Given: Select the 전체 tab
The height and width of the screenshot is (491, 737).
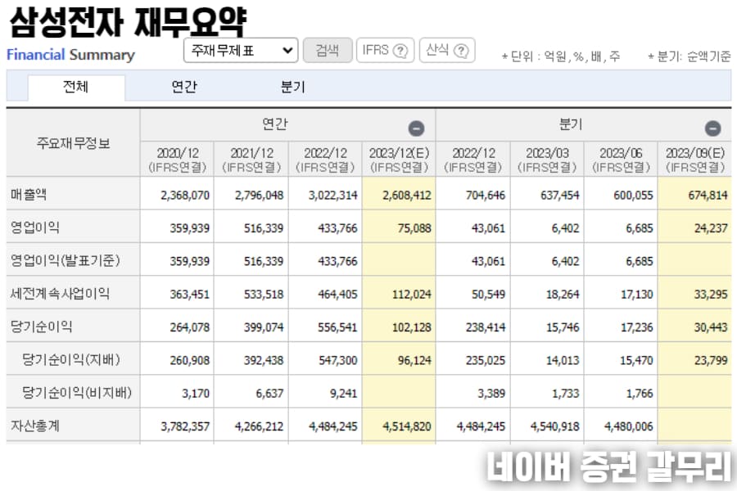Looking at the screenshot, I should [76, 87].
